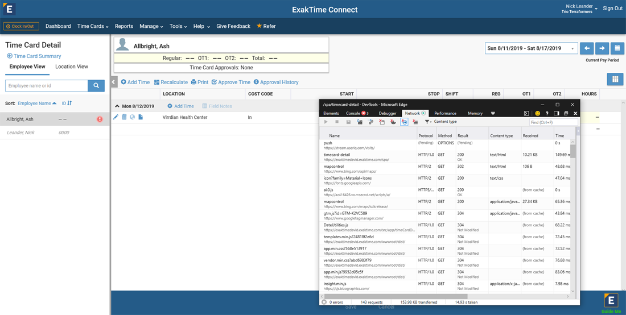This screenshot has width=626, height=315.
Task: Click the Sign Out link
Action: click(612, 9)
